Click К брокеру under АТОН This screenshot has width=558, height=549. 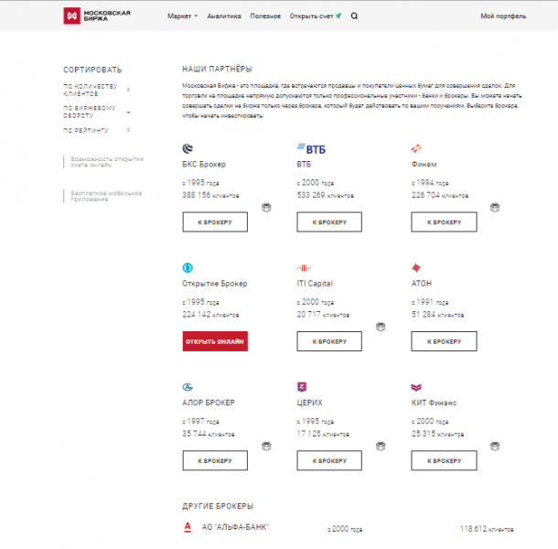tap(444, 341)
